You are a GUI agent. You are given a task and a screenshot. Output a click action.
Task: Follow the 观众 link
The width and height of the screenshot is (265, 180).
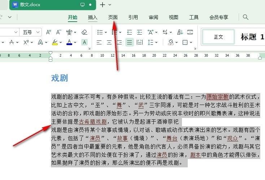[233, 138]
